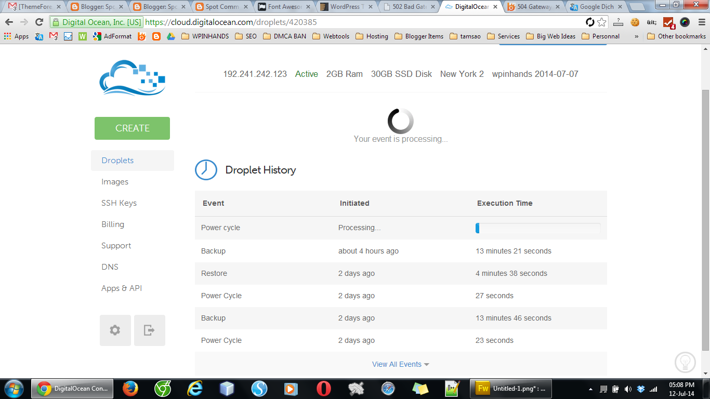Open Blogger Items bookmarks folder
This screenshot has height=399, width=710.
[419, 36]
